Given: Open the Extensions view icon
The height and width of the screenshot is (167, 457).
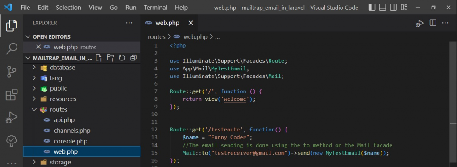Looking at the screenshot, I should pyautogui.click(x=12, y=95).
